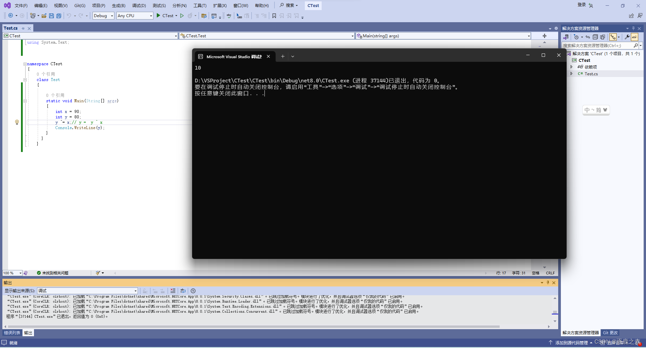Switch to the Git 更改 tab
Screen dimensions: 646x348
tap(610, 333)
